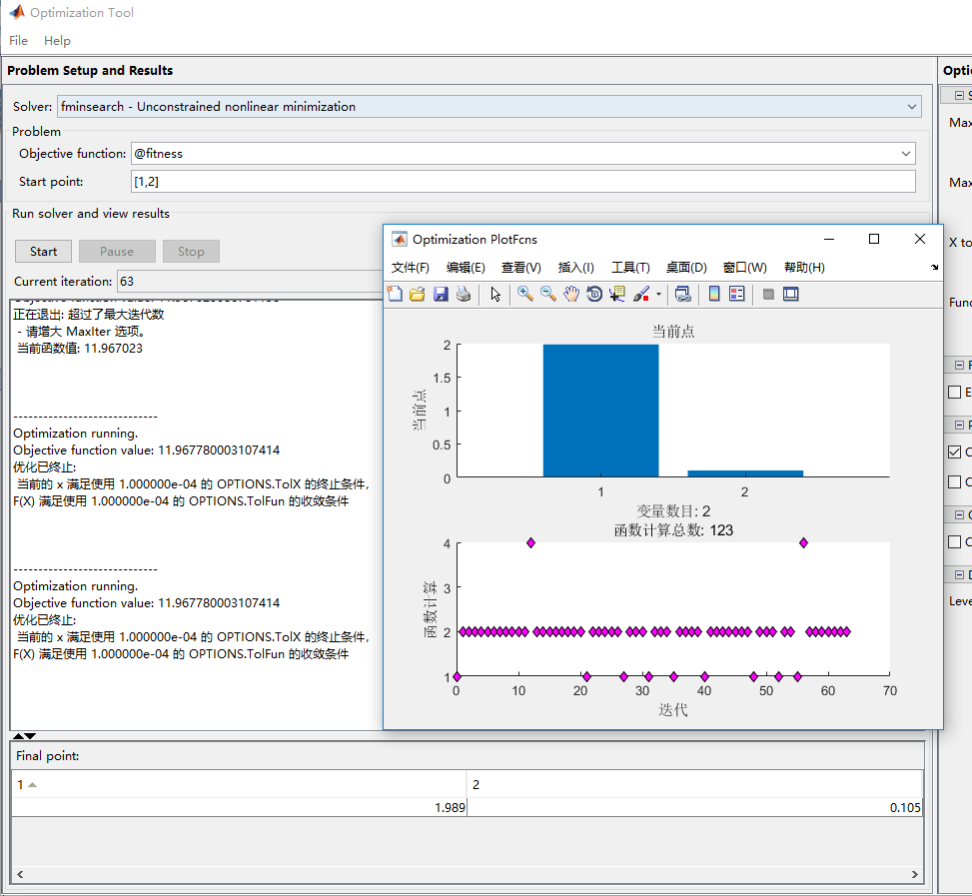This screenshot has width=972, height=896.
Task: Minimize the Optimization PlotFcns window
Action: pos(829,239)
